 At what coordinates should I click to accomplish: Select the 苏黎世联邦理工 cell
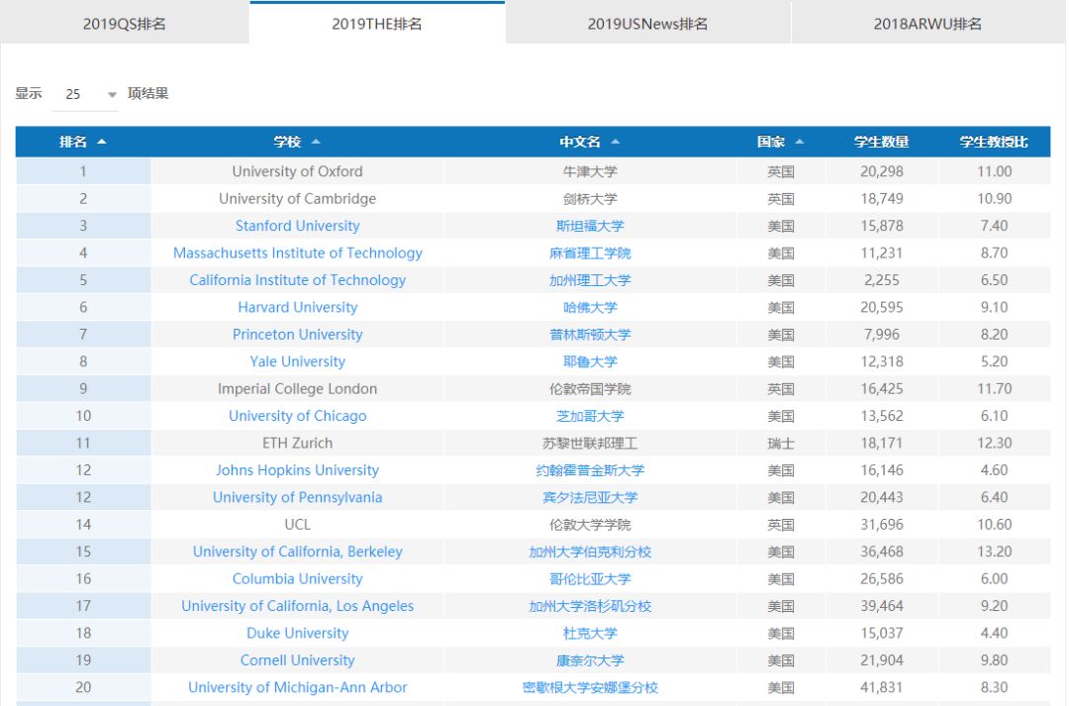pyautogui.click(x=590, y=444)
